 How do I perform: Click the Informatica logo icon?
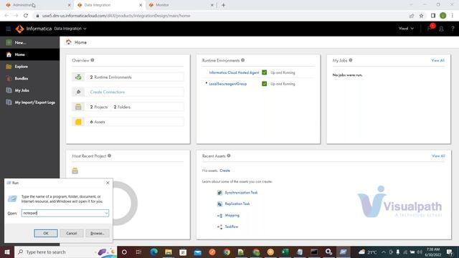pyautogui.click(x=19, y=29)
